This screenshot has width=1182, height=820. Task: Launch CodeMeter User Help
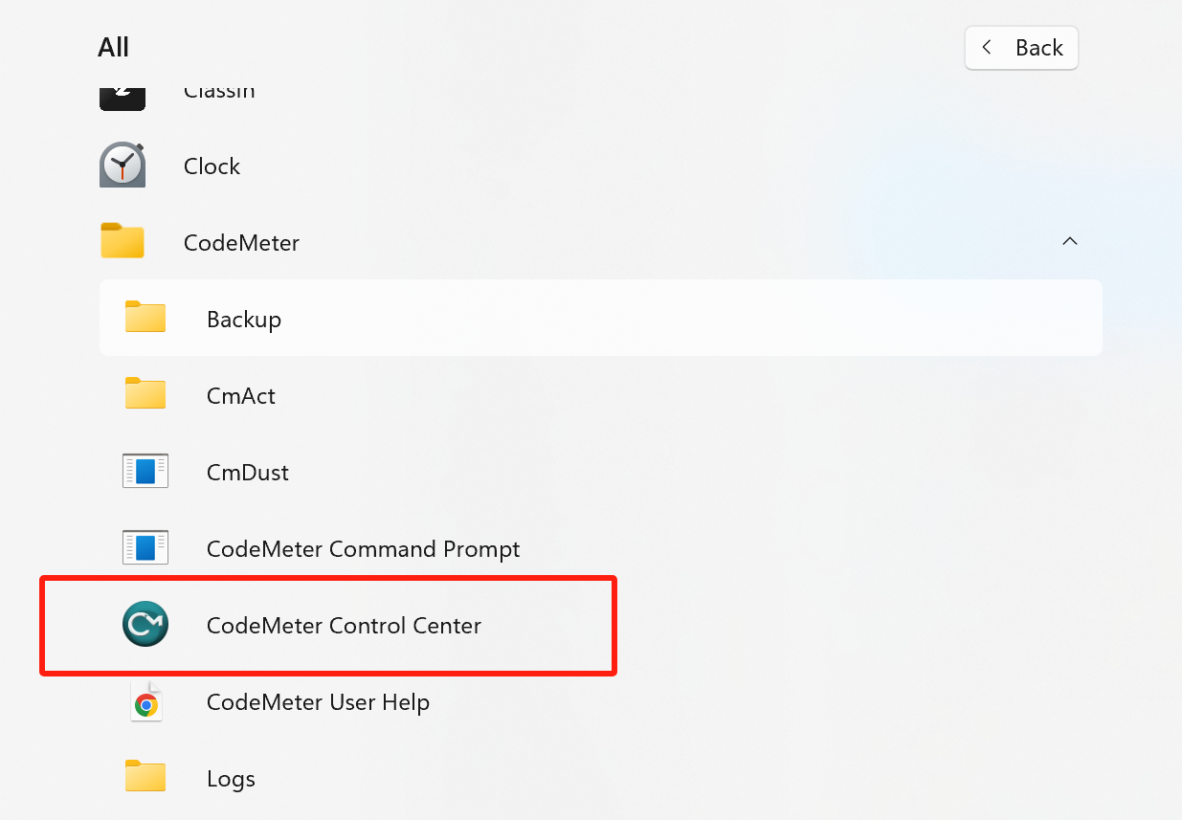pos(318,701)
